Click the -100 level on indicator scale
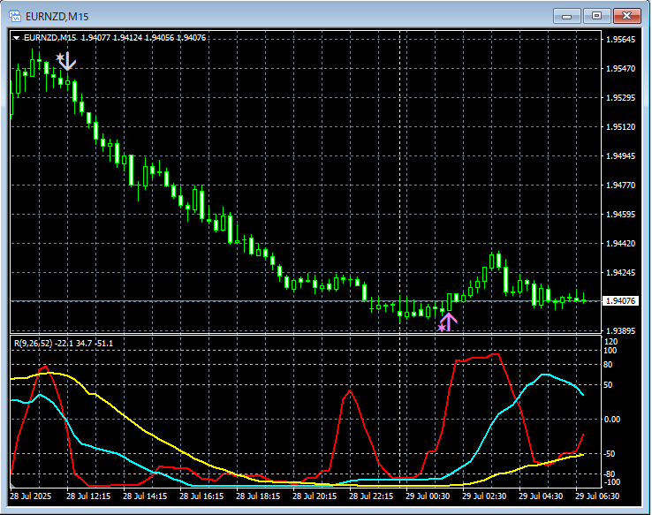 tap(611, 482)
